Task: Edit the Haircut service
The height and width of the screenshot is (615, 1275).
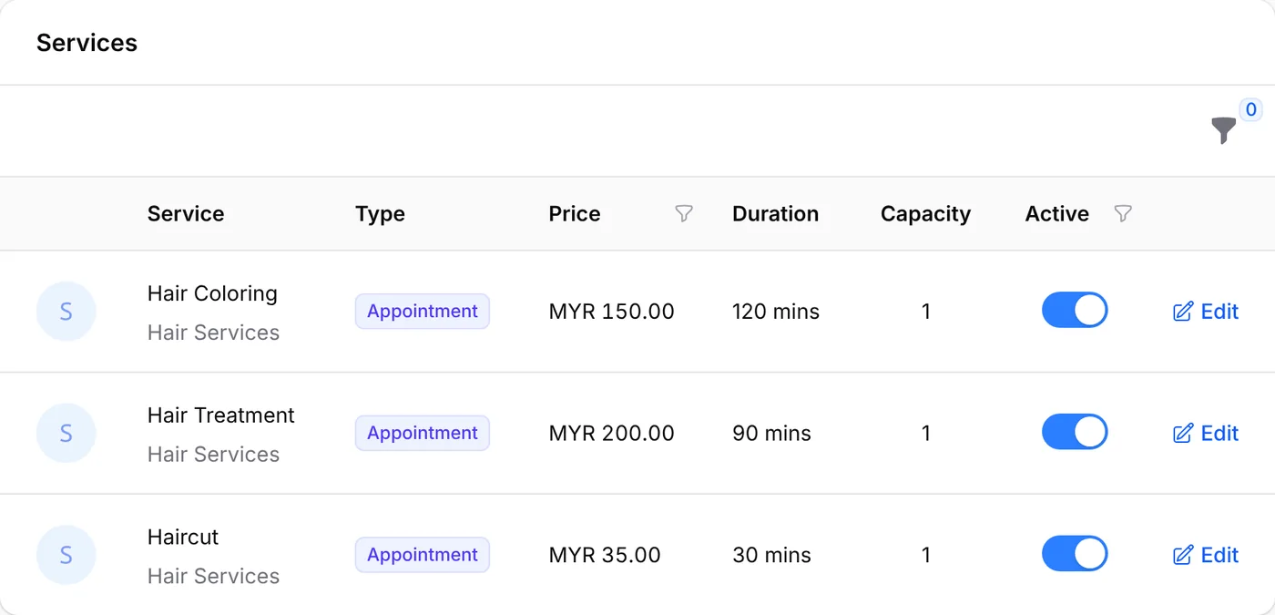Action: (1206, 555)
